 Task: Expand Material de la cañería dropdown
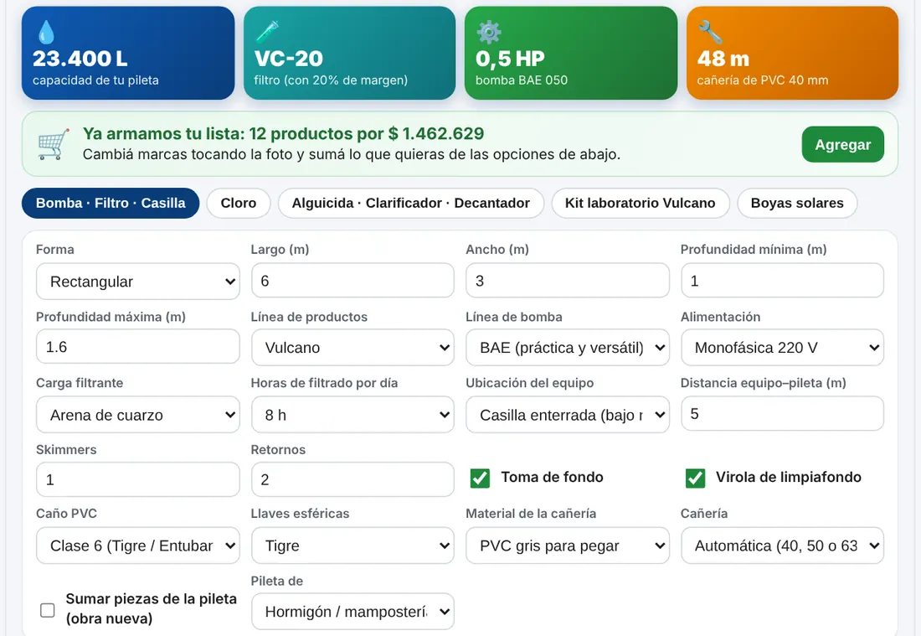568,546
